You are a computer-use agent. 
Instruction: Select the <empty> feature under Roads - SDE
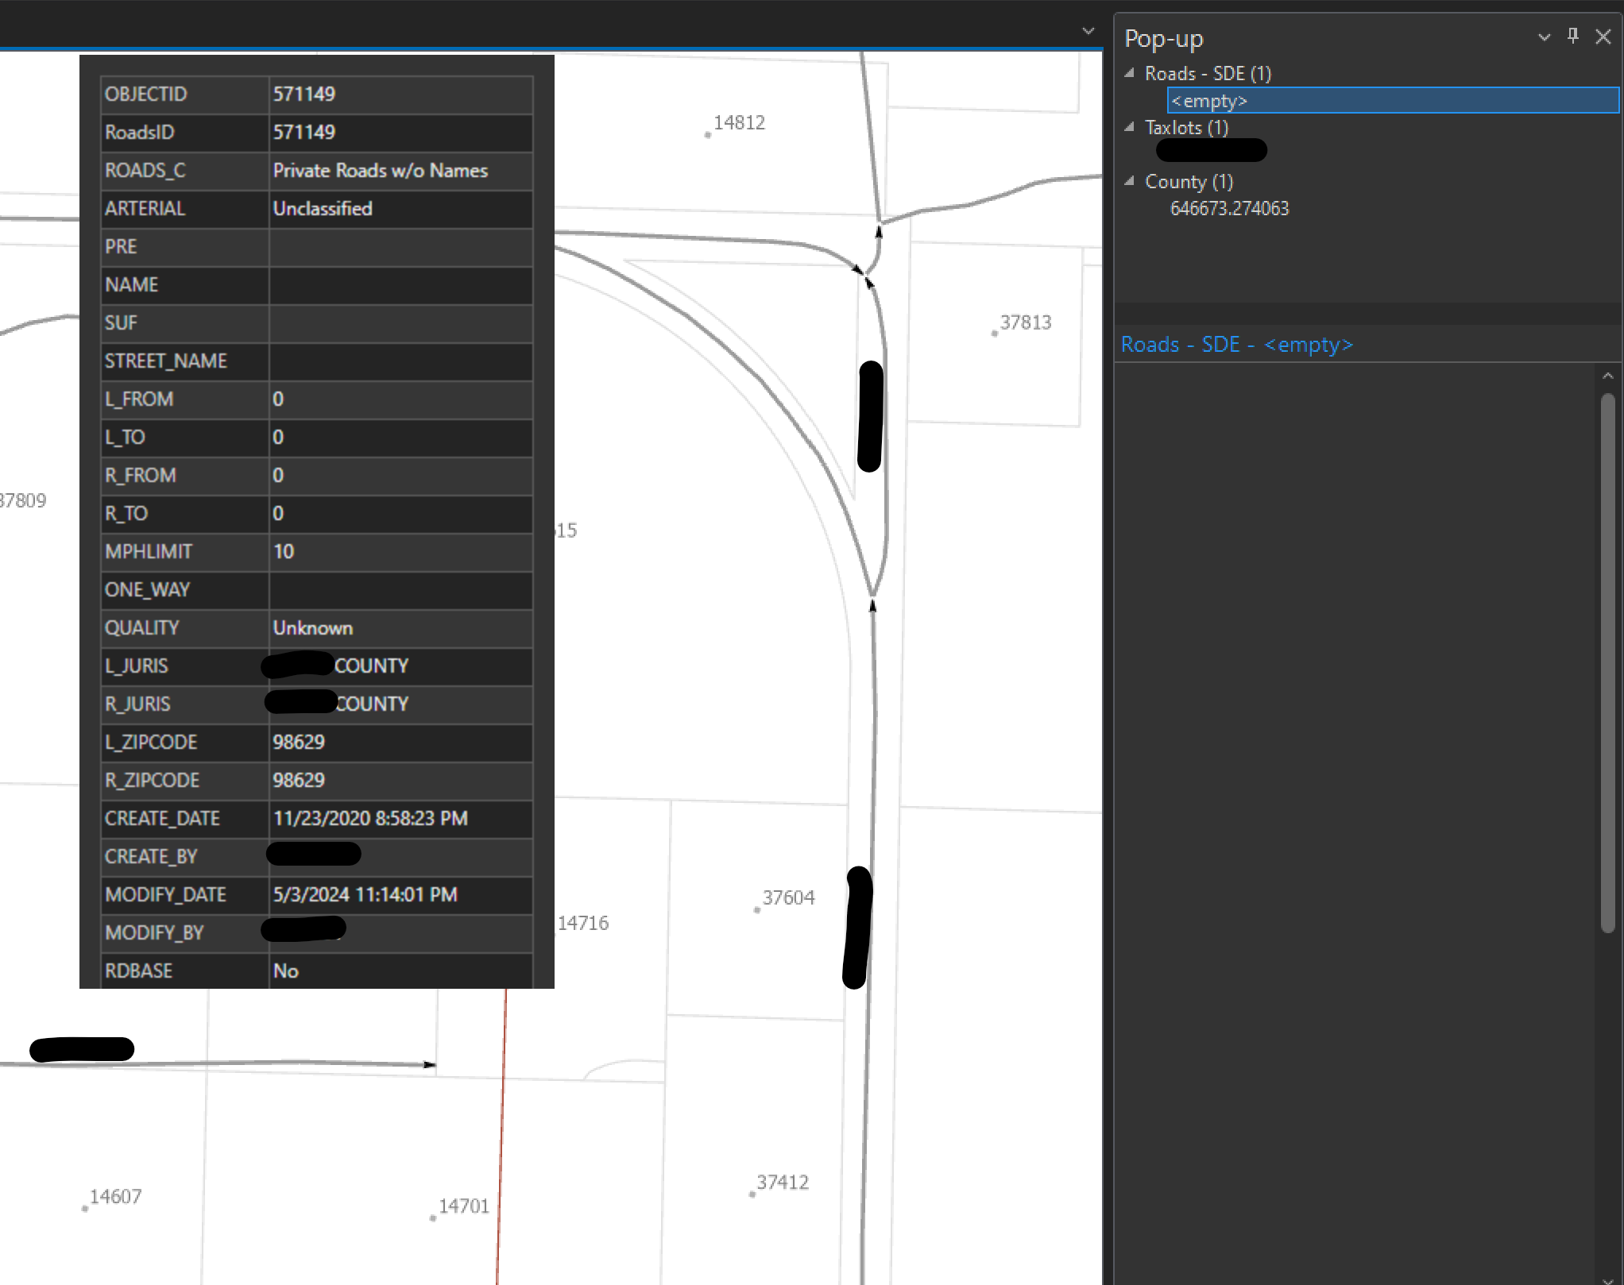(x=1208, y=100)
